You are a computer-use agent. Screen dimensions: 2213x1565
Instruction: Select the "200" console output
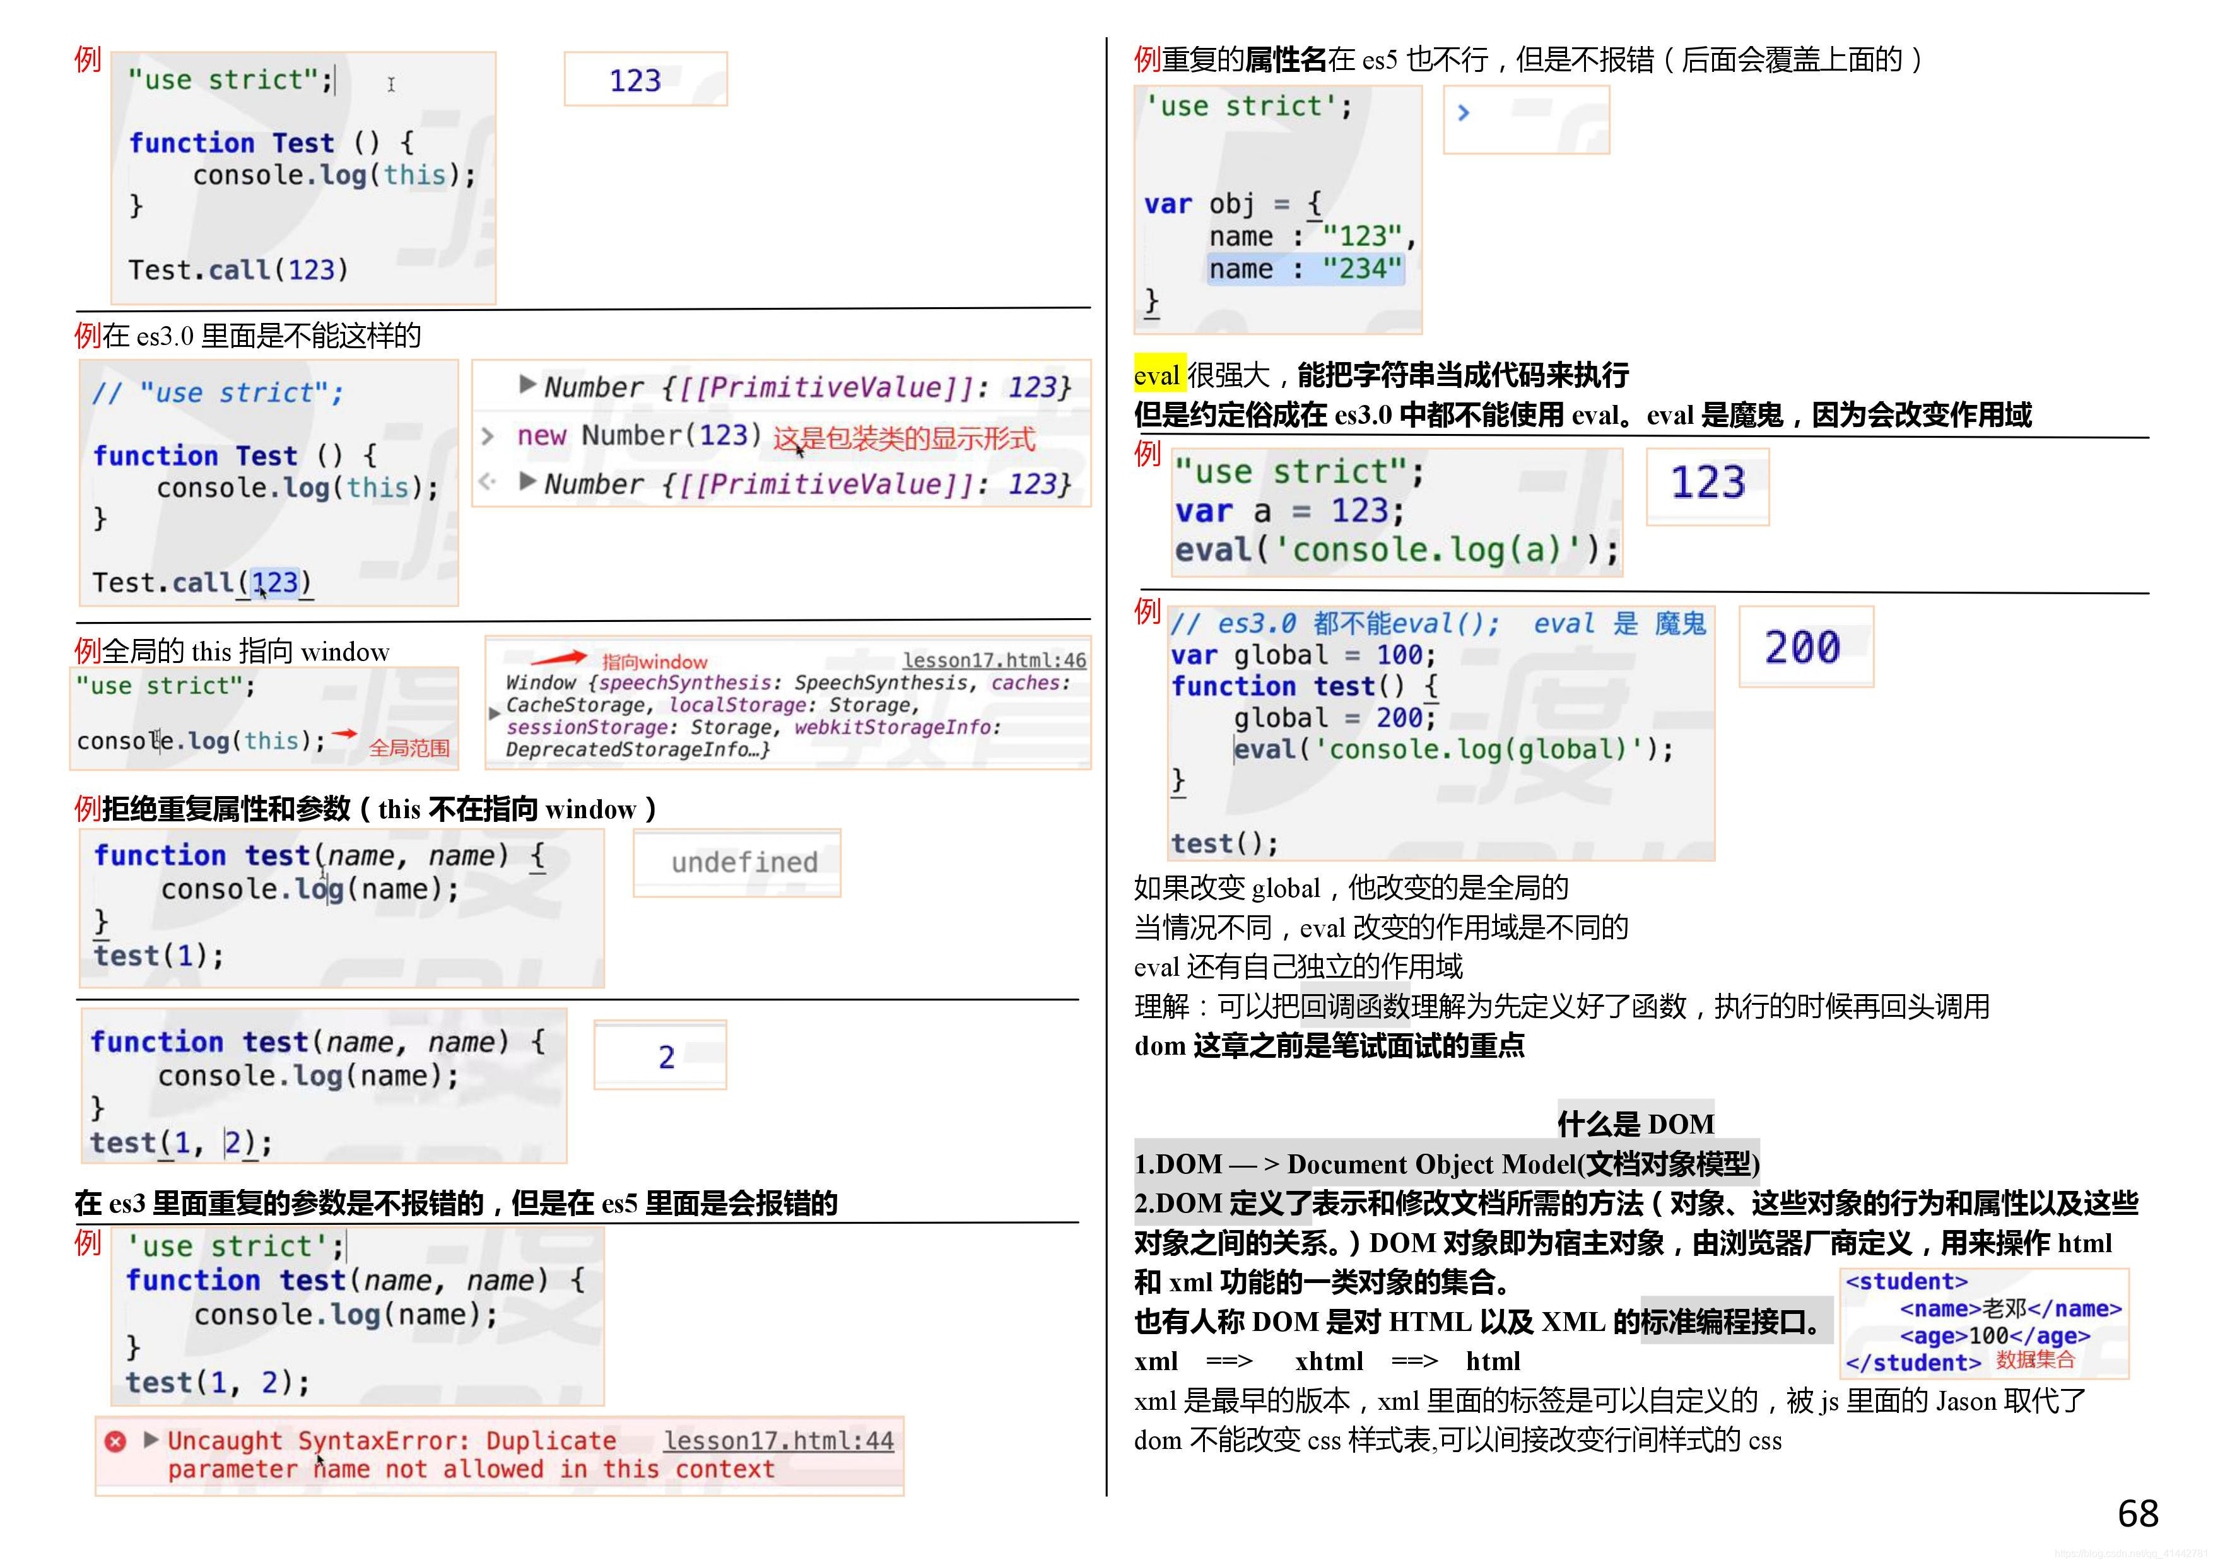coord(1802,647)
